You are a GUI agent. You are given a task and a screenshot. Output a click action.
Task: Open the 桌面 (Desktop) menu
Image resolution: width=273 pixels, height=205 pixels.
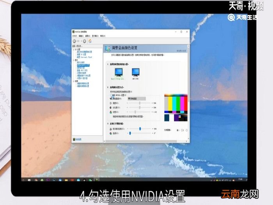88,36
